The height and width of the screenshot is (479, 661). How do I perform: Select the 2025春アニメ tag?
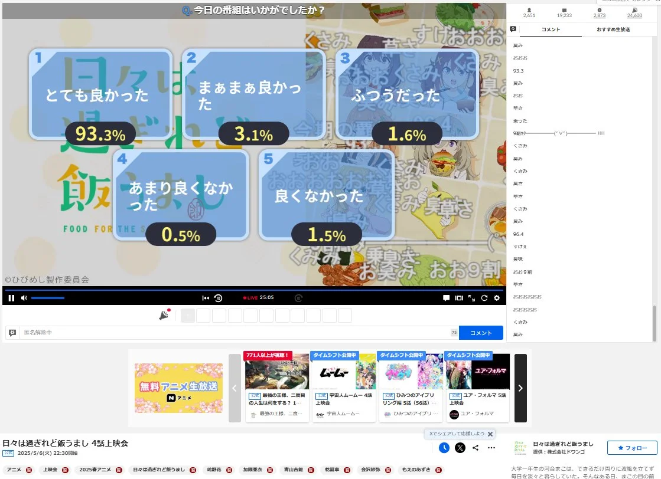tap(95, 470)
